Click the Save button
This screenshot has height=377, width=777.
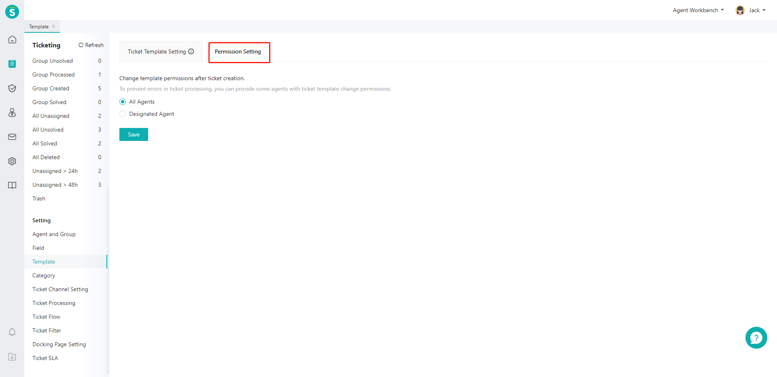[134, 134]
